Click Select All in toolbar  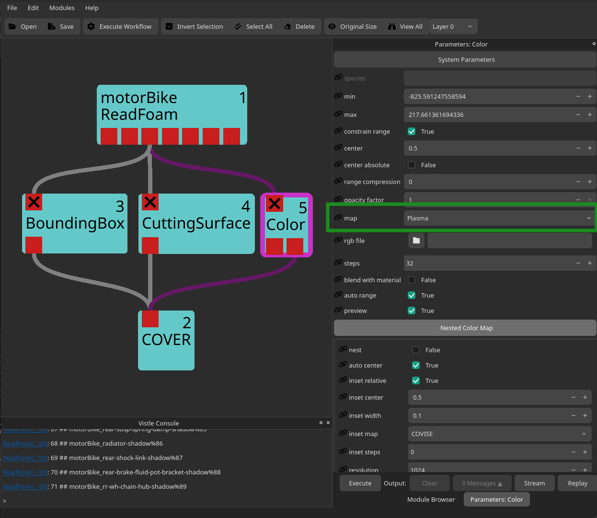(254, 26)
